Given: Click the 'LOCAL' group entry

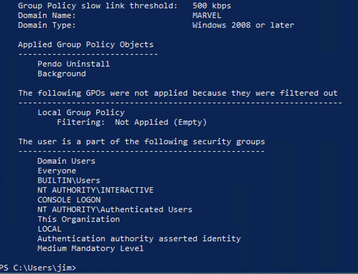Looking at the screenshot, I should click(50, 229).
